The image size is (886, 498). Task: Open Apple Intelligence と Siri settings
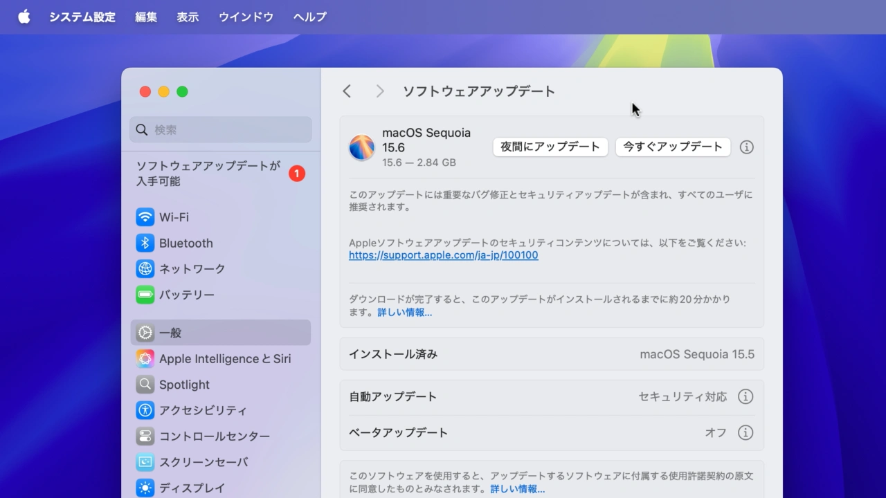(224, 359)
